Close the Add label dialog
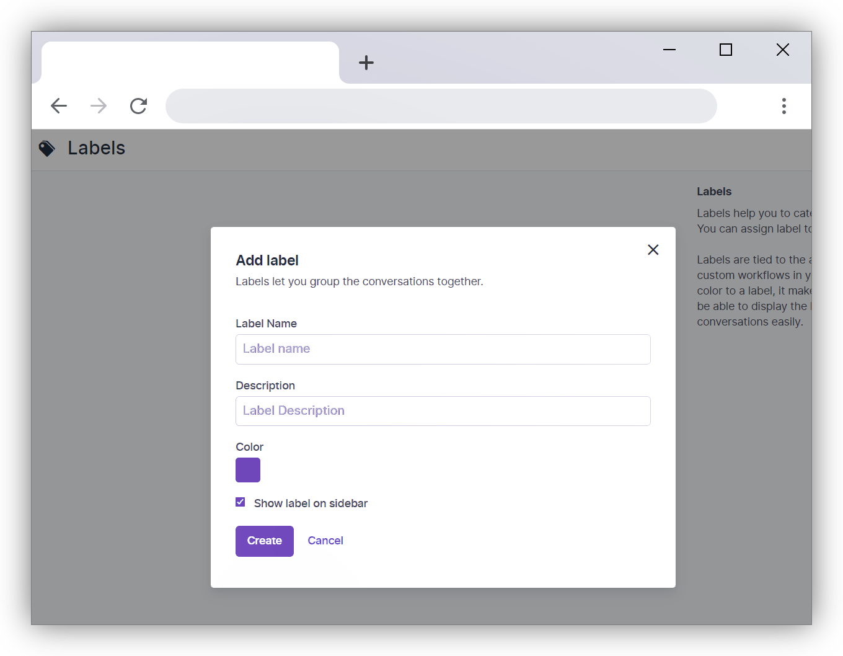The height and width of the screenshot is (656, 843). click(653, 250)
